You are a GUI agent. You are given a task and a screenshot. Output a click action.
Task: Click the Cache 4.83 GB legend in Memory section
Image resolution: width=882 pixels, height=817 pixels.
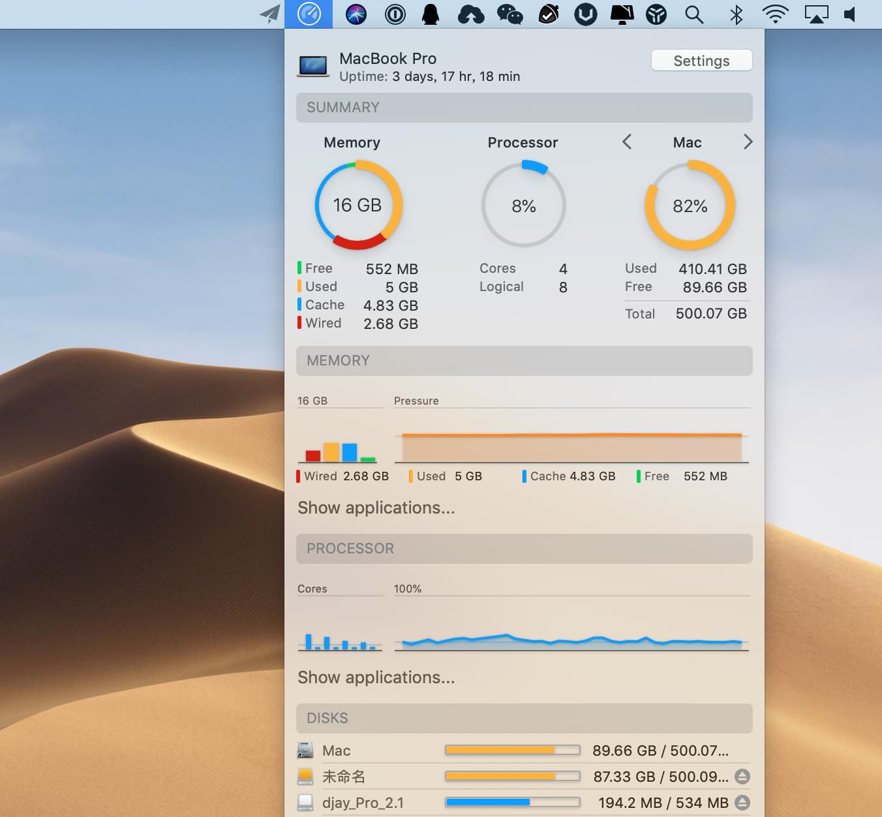569,476
